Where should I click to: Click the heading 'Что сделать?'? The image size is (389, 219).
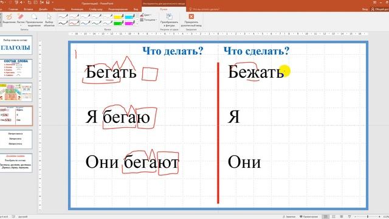coord(256,51)
